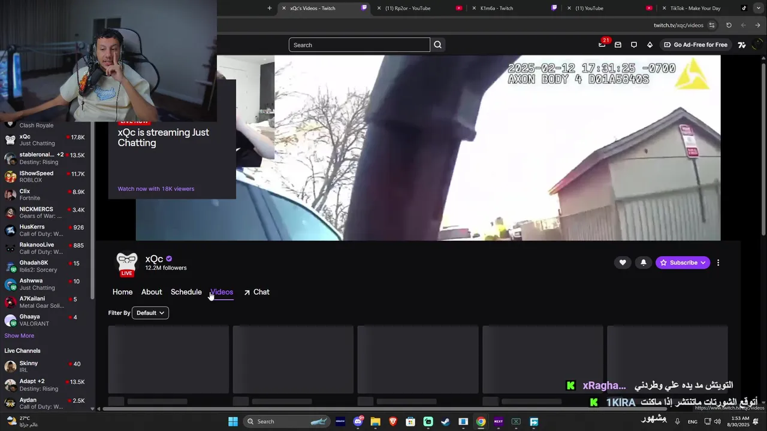Viewport: 767px width, 431px height.
Task: Open xQc channel in sidebar
Action: click(45, 140)
